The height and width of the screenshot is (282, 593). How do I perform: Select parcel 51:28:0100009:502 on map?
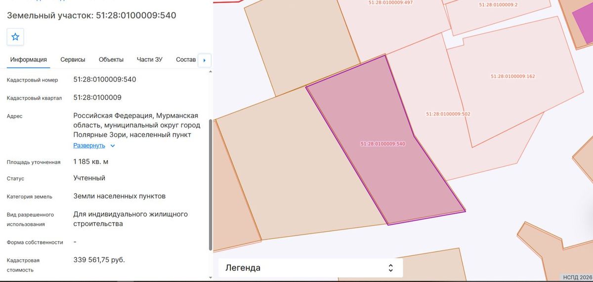pos(448,114)
